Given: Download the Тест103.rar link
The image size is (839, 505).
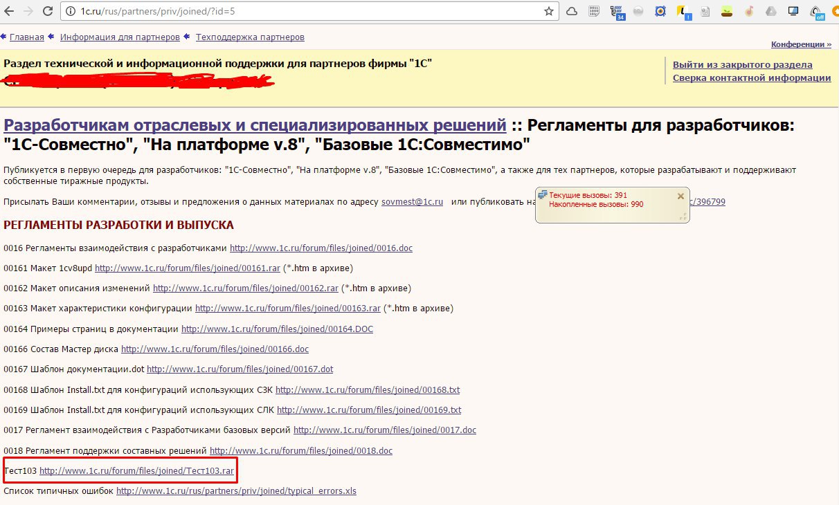Looking at the screenshot, I should (136, 471).
